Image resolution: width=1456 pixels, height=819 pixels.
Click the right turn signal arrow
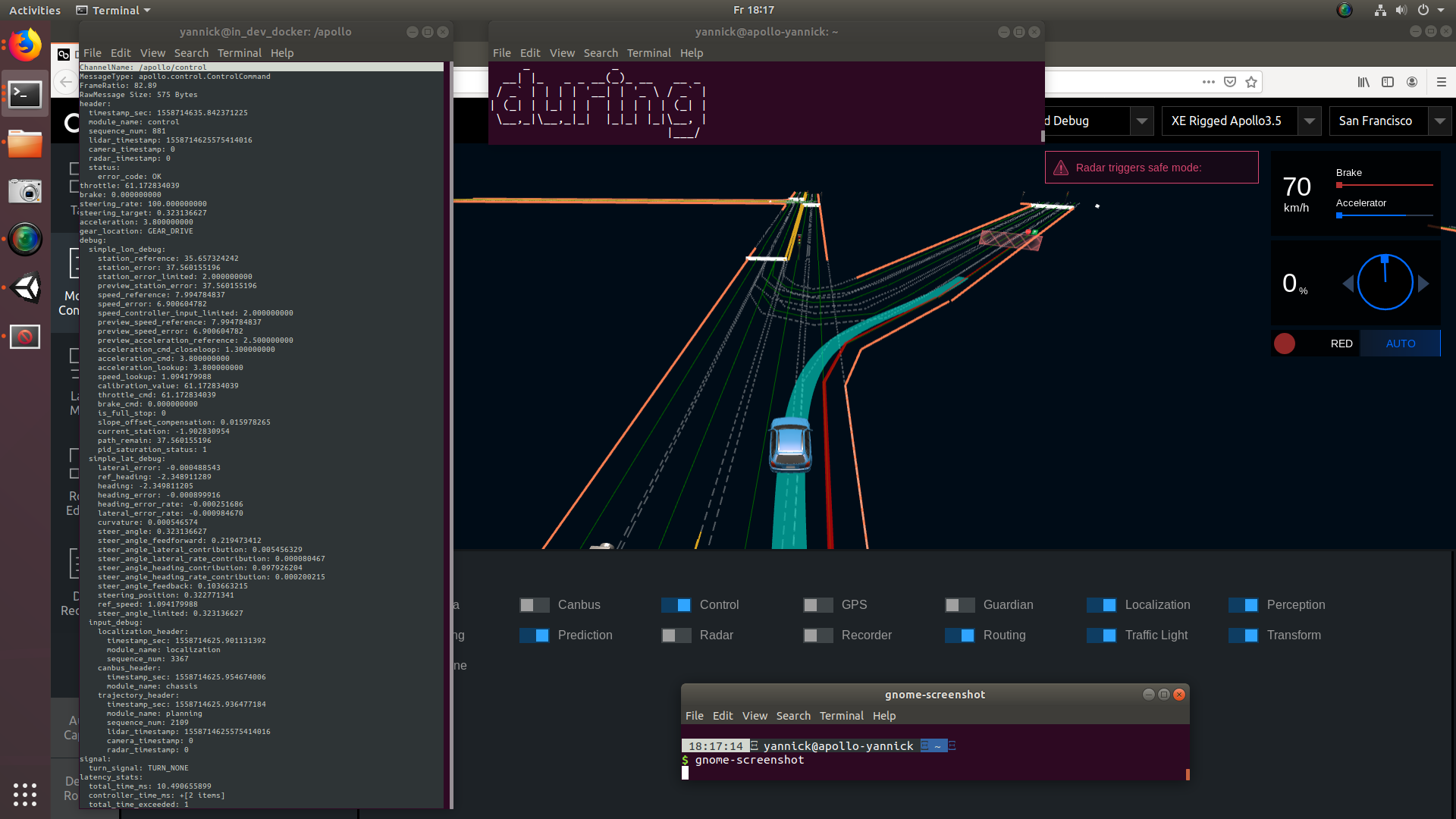click(1423, 284)
